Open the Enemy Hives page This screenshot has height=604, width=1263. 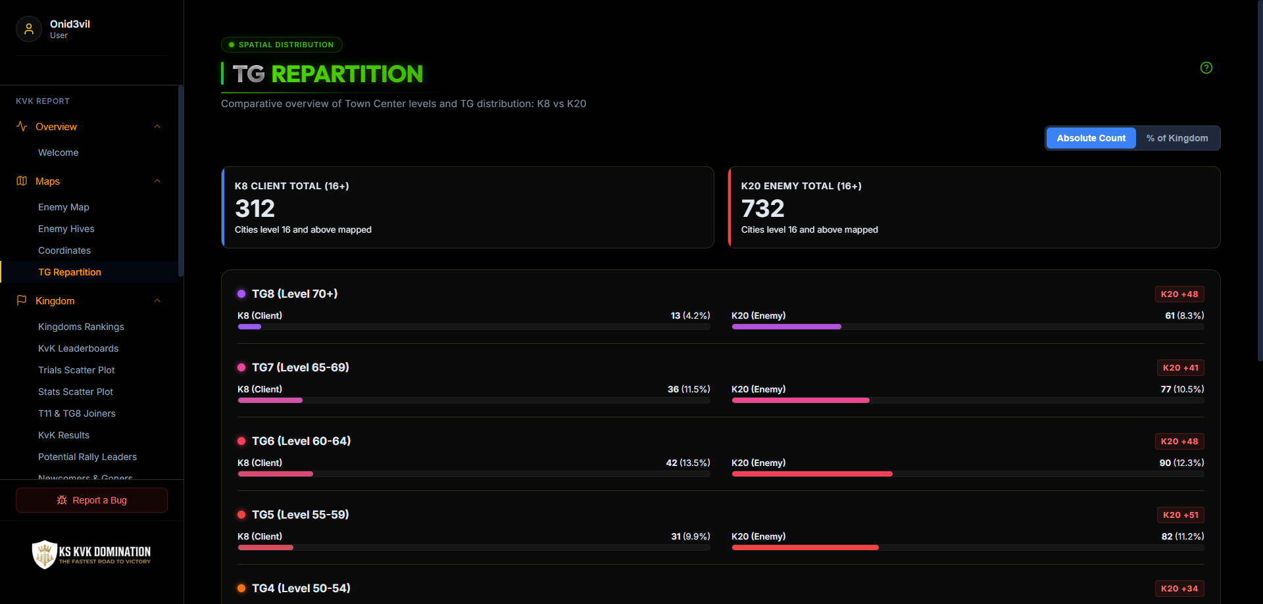pyautogui.click(x=66, y=229)
